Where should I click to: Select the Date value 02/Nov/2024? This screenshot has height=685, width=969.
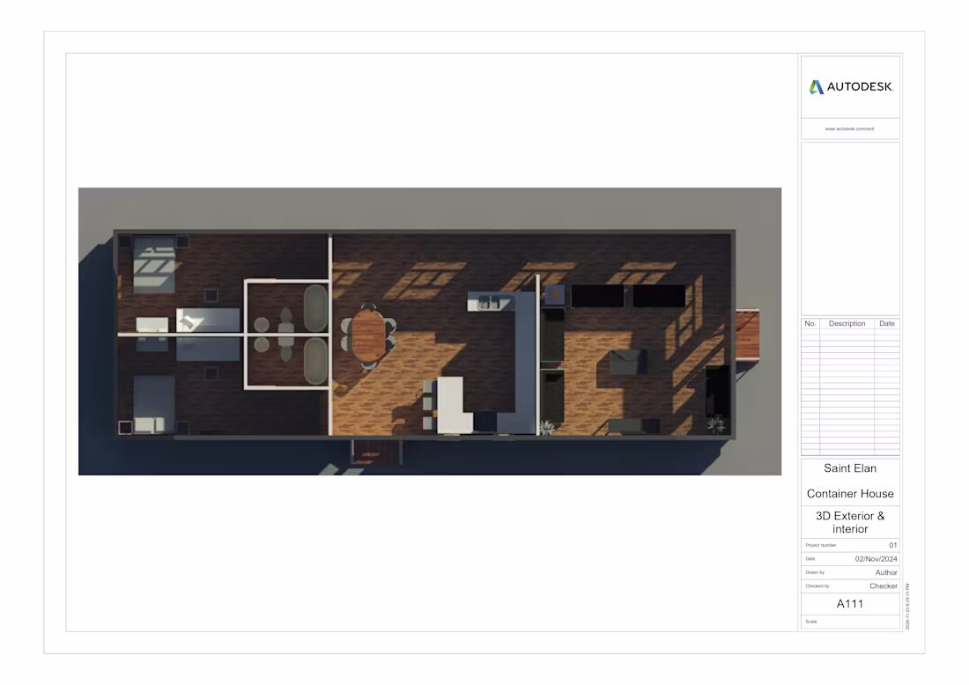click(876, 558)
